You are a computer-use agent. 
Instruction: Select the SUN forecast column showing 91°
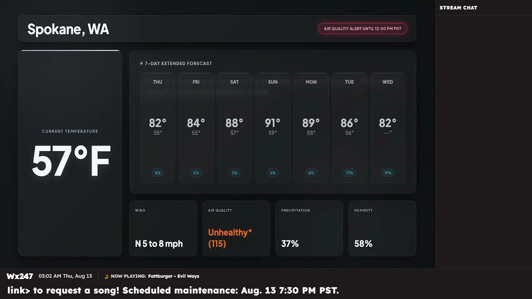(273, 128)
